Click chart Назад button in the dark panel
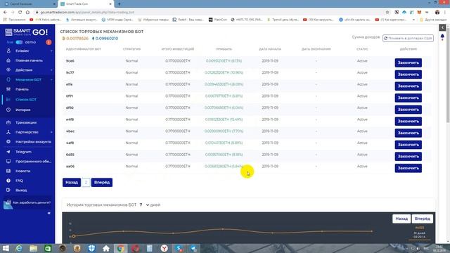The image size is (450, 253). pyautogui.click(x=401, y=219)
